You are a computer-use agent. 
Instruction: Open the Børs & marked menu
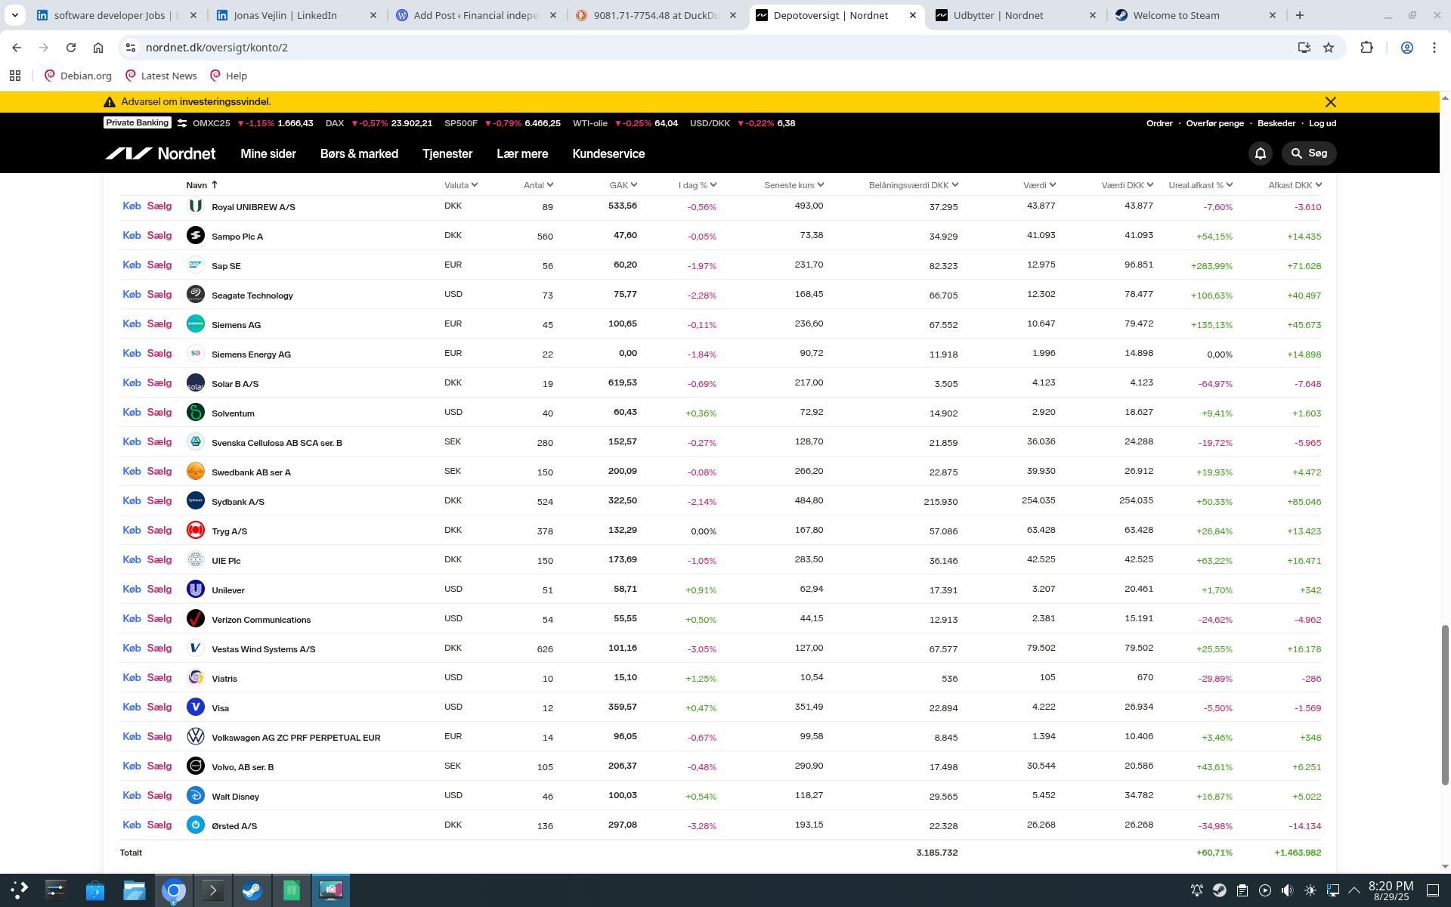tap(359, 153)
